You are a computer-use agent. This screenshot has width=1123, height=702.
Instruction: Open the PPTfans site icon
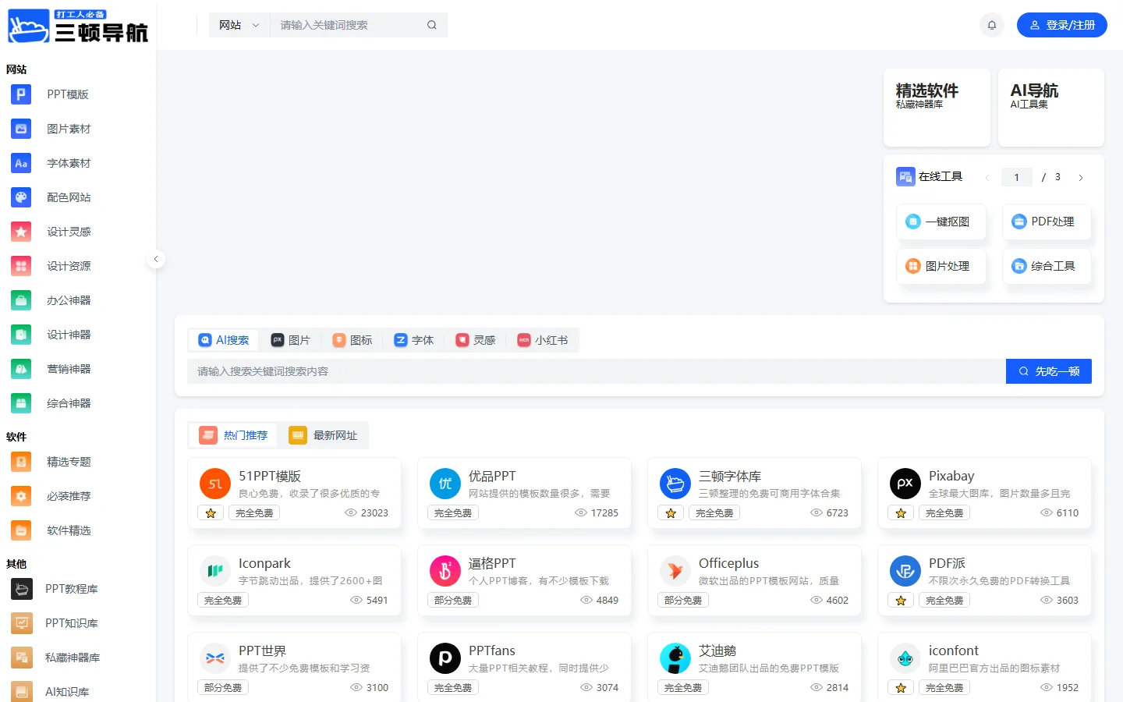pyautogui.click(x=445, y=658)
